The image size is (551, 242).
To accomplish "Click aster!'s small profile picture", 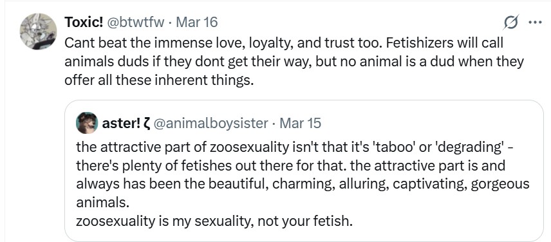I will [87, 123].
